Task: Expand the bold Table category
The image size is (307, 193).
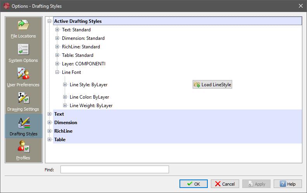Action: (50, 140)
